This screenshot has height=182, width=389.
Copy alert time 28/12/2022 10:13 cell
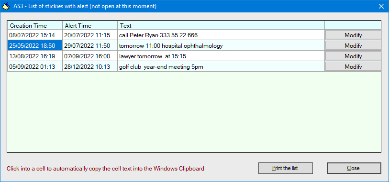(90, 66)
